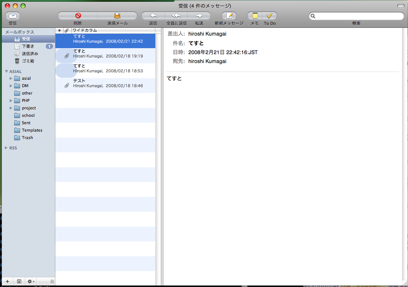Click the add mailbox plus button
This screenshot has height=287, width=408.
coord(7,282)
